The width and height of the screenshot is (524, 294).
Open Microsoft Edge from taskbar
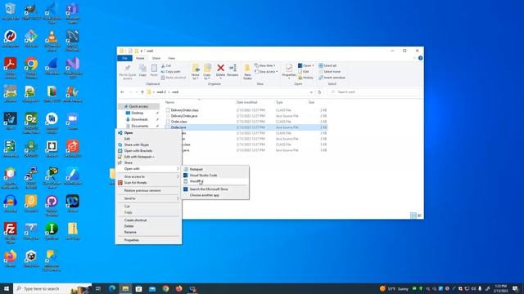pos(112,288)
